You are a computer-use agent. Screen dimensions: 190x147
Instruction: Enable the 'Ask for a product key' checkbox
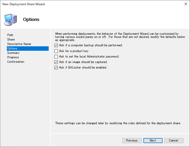click(56, 51)
